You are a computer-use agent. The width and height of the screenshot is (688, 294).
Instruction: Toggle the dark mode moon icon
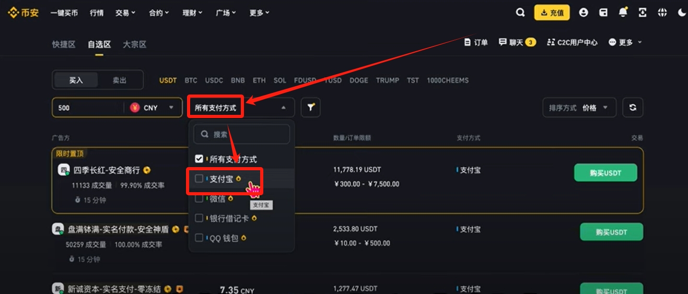point(682,13)
